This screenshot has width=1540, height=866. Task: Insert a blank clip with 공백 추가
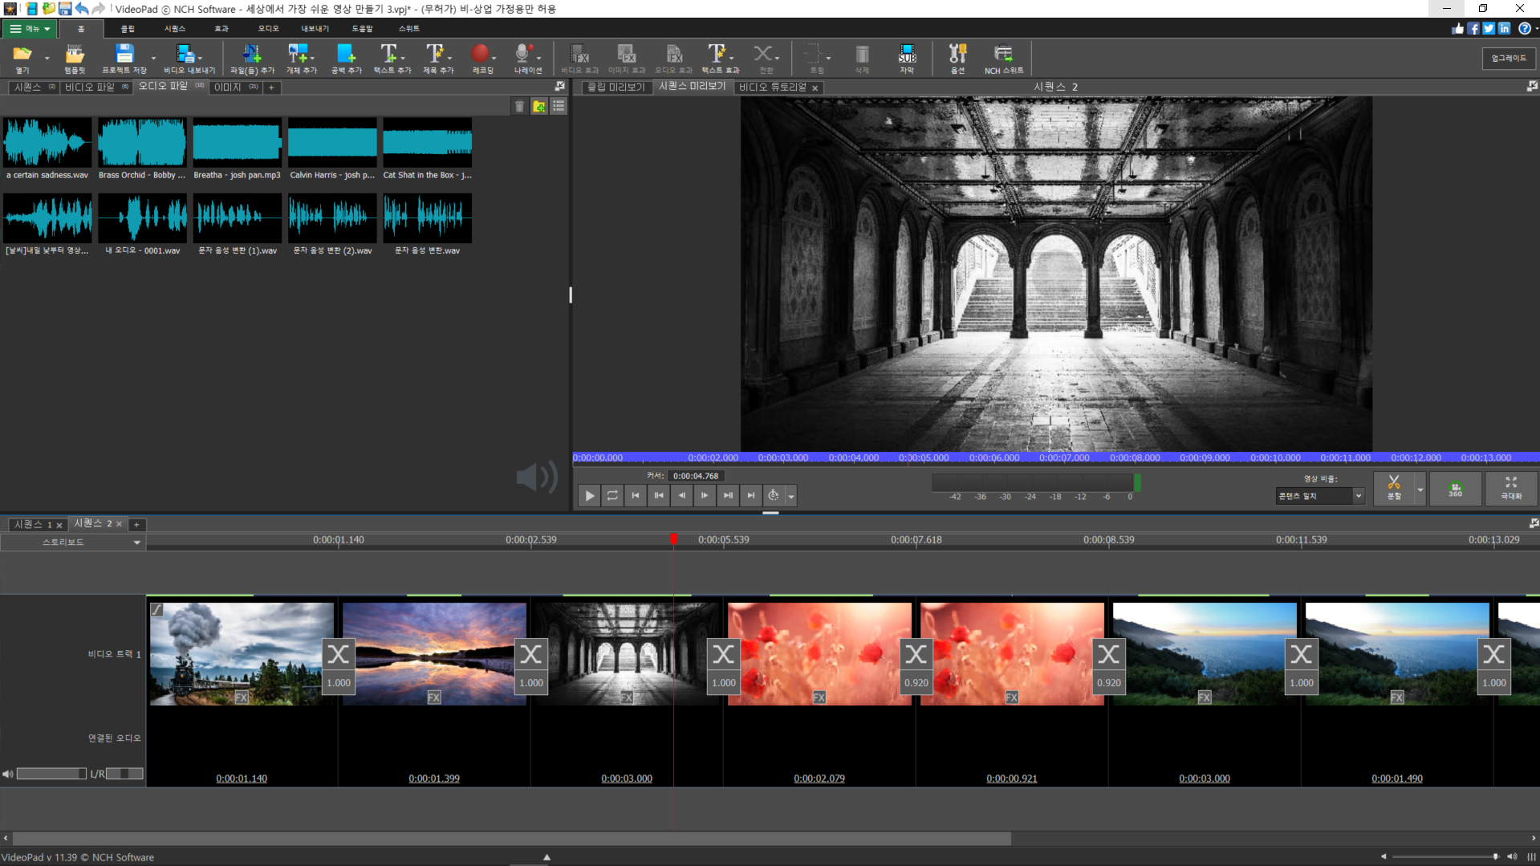pos(347,58)
